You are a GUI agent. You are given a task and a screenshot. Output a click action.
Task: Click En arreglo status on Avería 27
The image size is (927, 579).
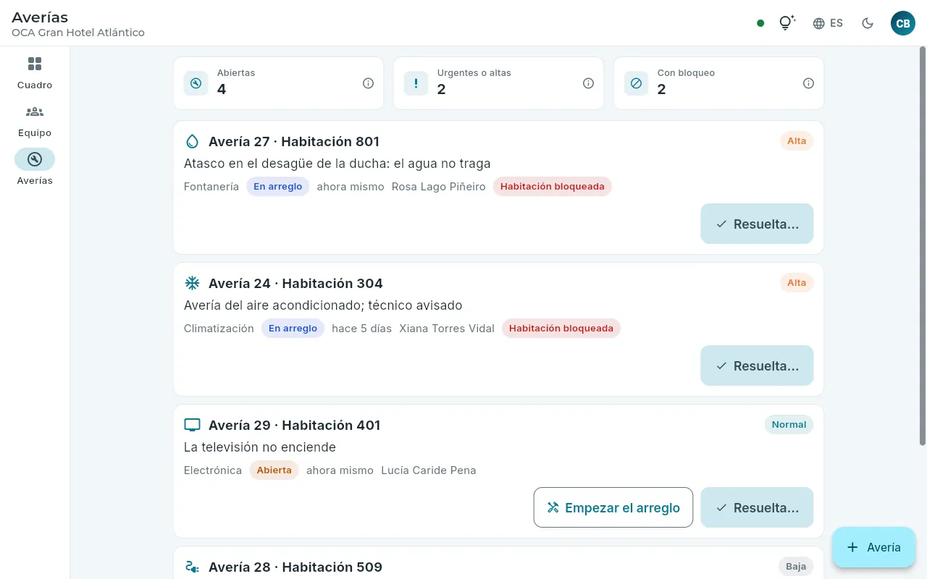point(278,187)
